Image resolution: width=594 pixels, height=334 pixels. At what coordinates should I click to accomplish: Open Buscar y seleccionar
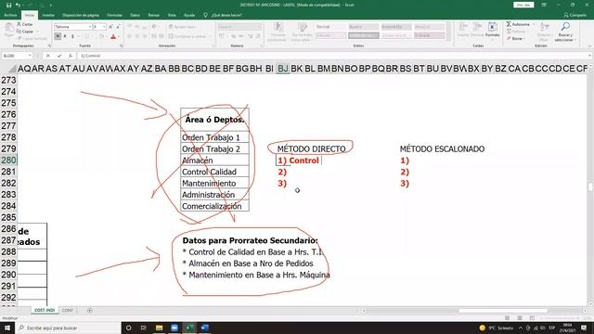click(x=565, y=32)
